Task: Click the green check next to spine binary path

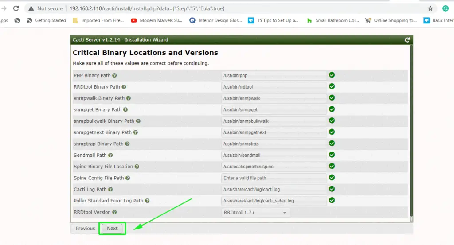Action: click(332, 166)
